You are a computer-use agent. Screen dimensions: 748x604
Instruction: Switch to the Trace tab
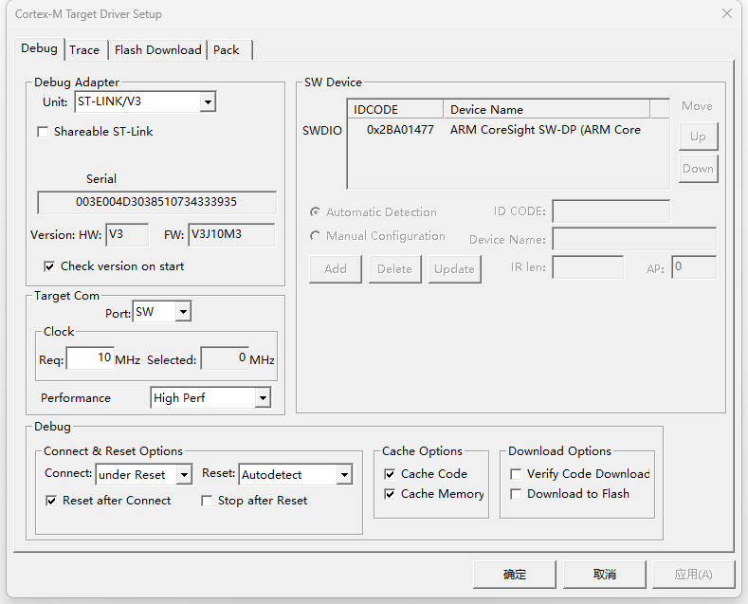(84, 50)
